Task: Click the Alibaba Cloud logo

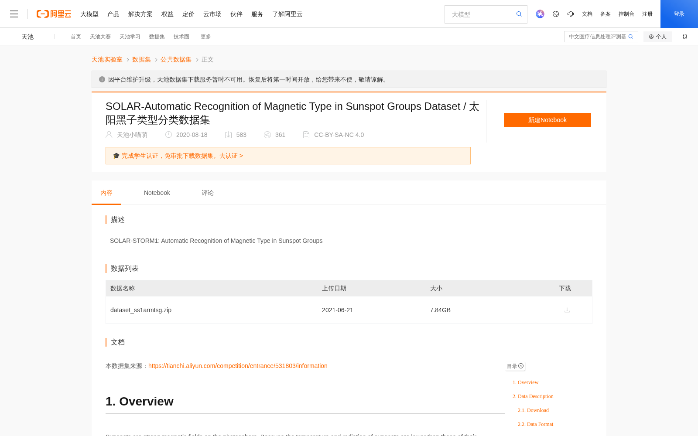Action: click(54, 14)
